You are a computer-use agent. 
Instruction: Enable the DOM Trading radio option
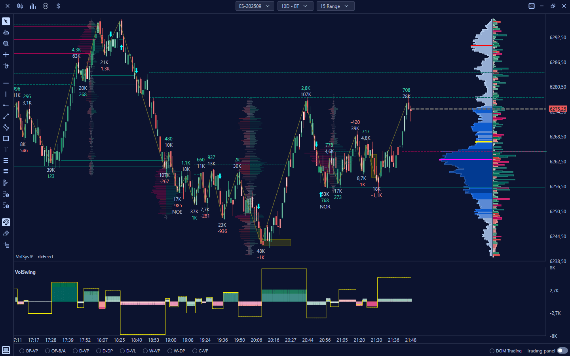(492, 351)
